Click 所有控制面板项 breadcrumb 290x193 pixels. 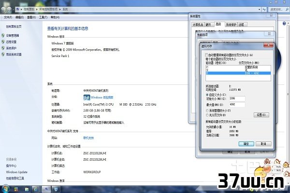tap(48, 9)
